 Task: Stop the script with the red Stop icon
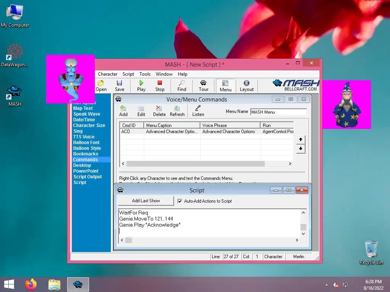[x=160, y=86]
